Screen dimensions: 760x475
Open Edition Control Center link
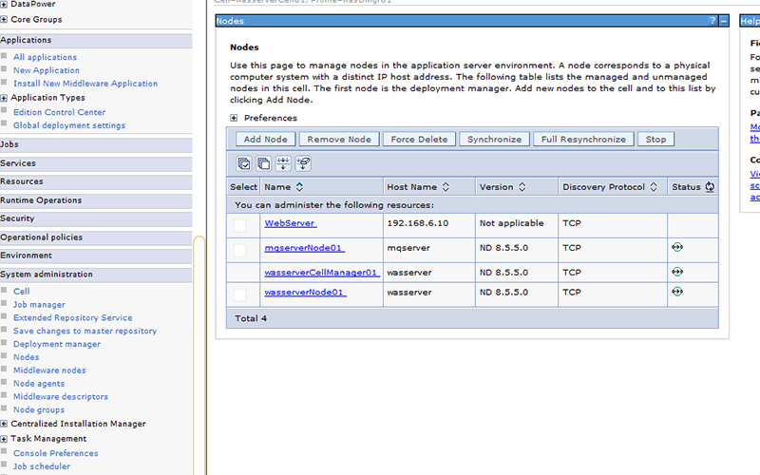point(59,112)
